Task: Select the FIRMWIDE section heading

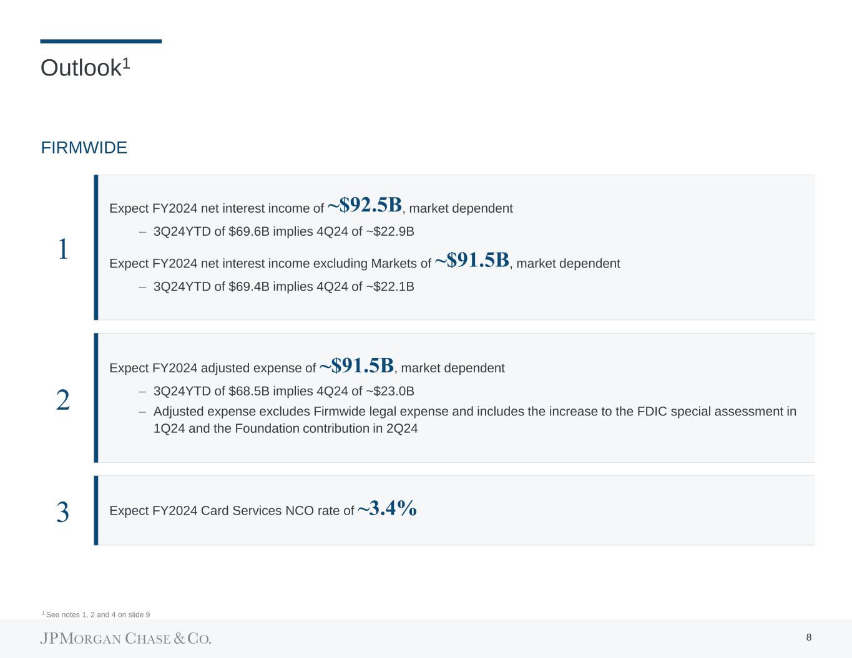Action: 84,148
